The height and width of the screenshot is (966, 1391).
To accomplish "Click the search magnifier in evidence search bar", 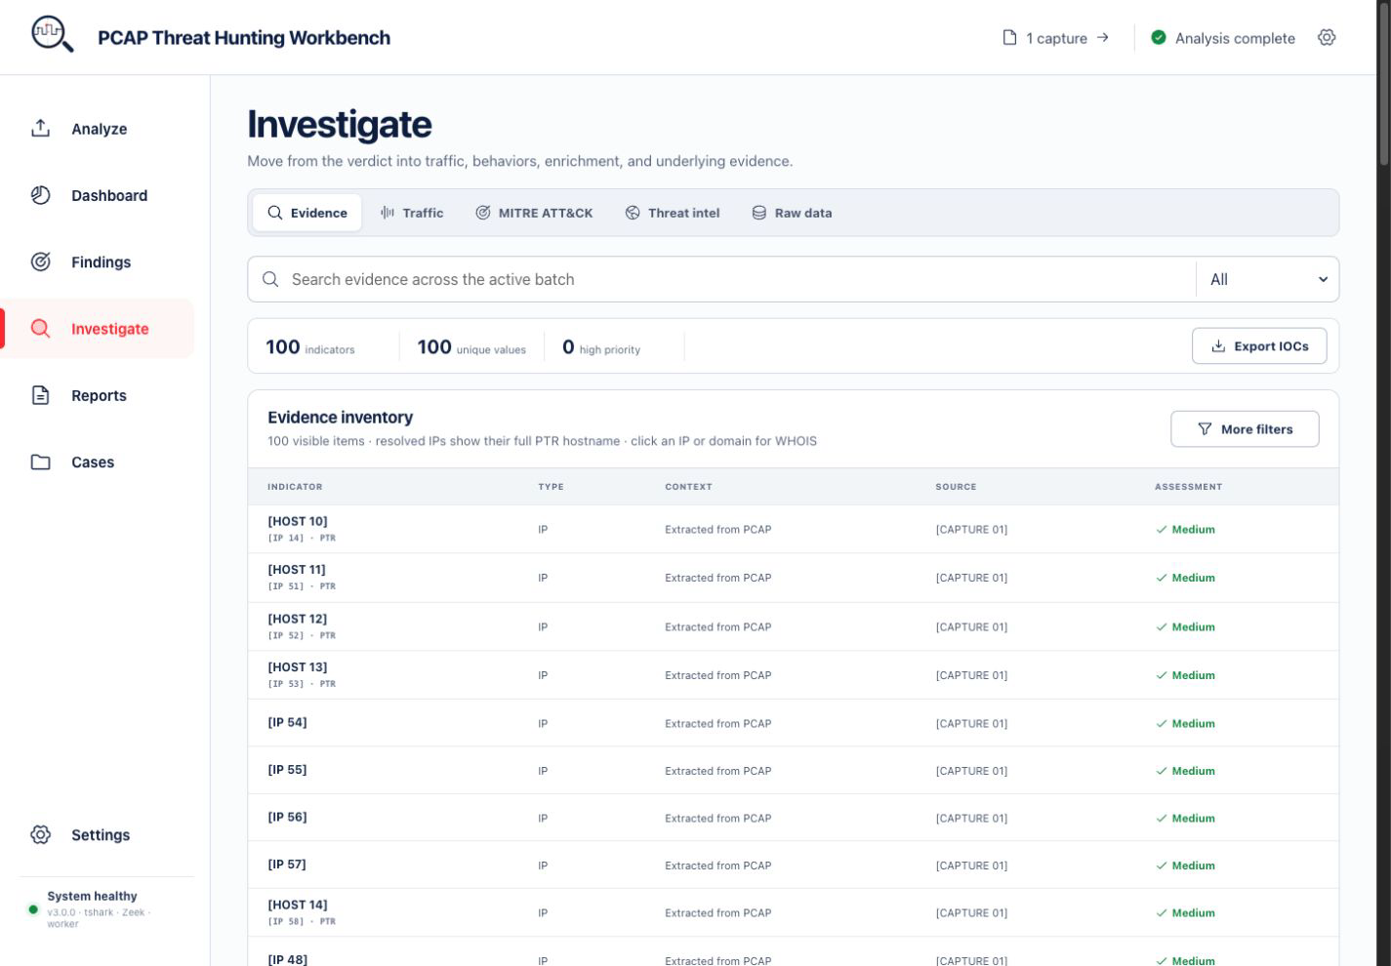I will point(270,279).
